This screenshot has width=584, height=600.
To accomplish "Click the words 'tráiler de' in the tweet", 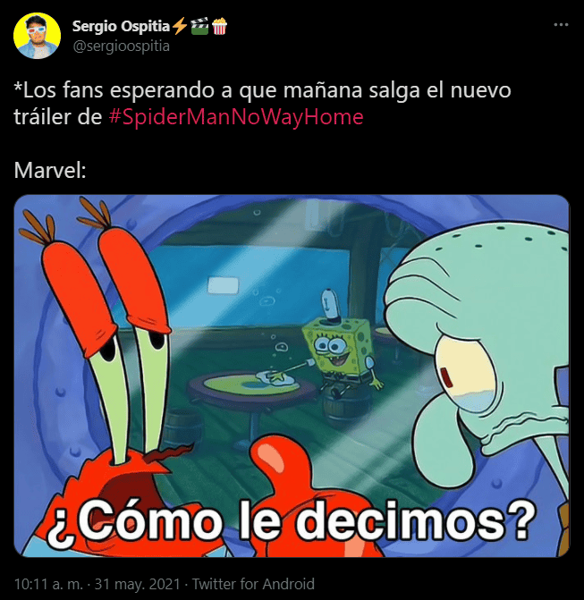I will click(58, 117).
